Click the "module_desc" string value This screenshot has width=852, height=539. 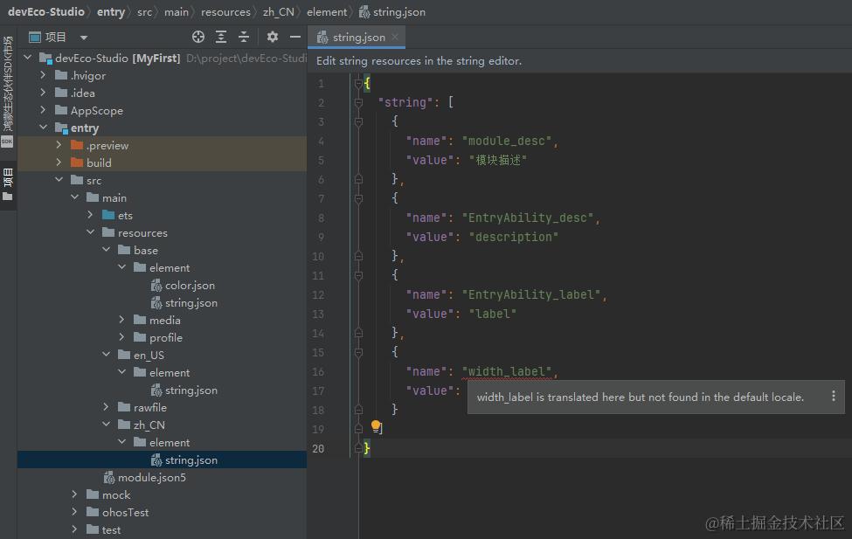click(x=507, y=141)
